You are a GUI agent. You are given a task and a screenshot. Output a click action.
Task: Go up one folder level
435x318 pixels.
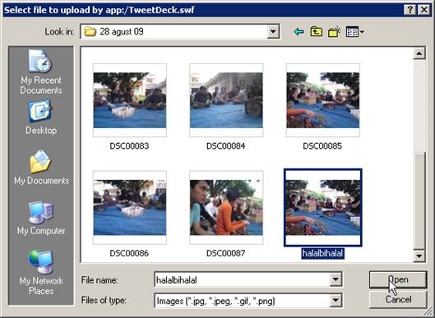pos(317,32)
